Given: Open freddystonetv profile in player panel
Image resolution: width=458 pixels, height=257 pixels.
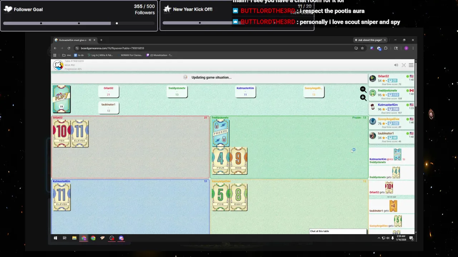Looking at the screenshot, I should [x=388, y=90].
